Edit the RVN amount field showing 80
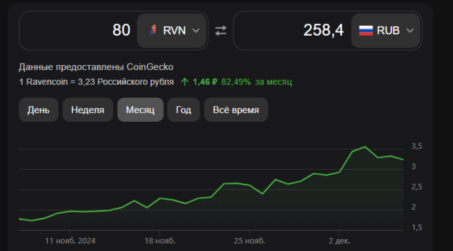Viewport: 453px width, 251px height. coord(78,30)
